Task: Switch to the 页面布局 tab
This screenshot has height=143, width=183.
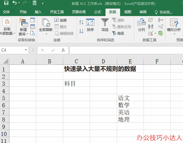Action: tap(79, 12)
